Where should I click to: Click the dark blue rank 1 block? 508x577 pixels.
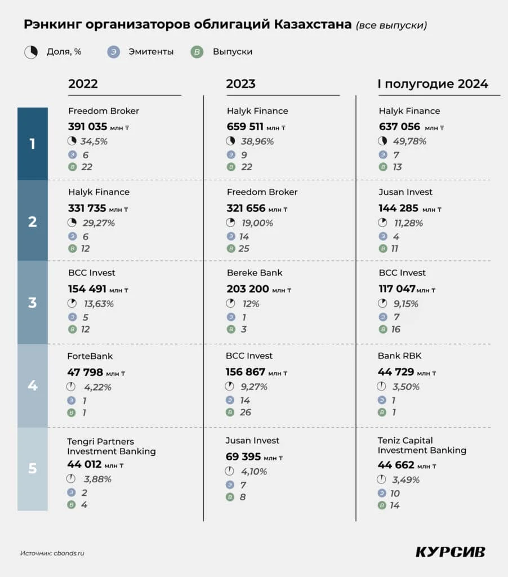pyautogui.click(x=33, y=144)
